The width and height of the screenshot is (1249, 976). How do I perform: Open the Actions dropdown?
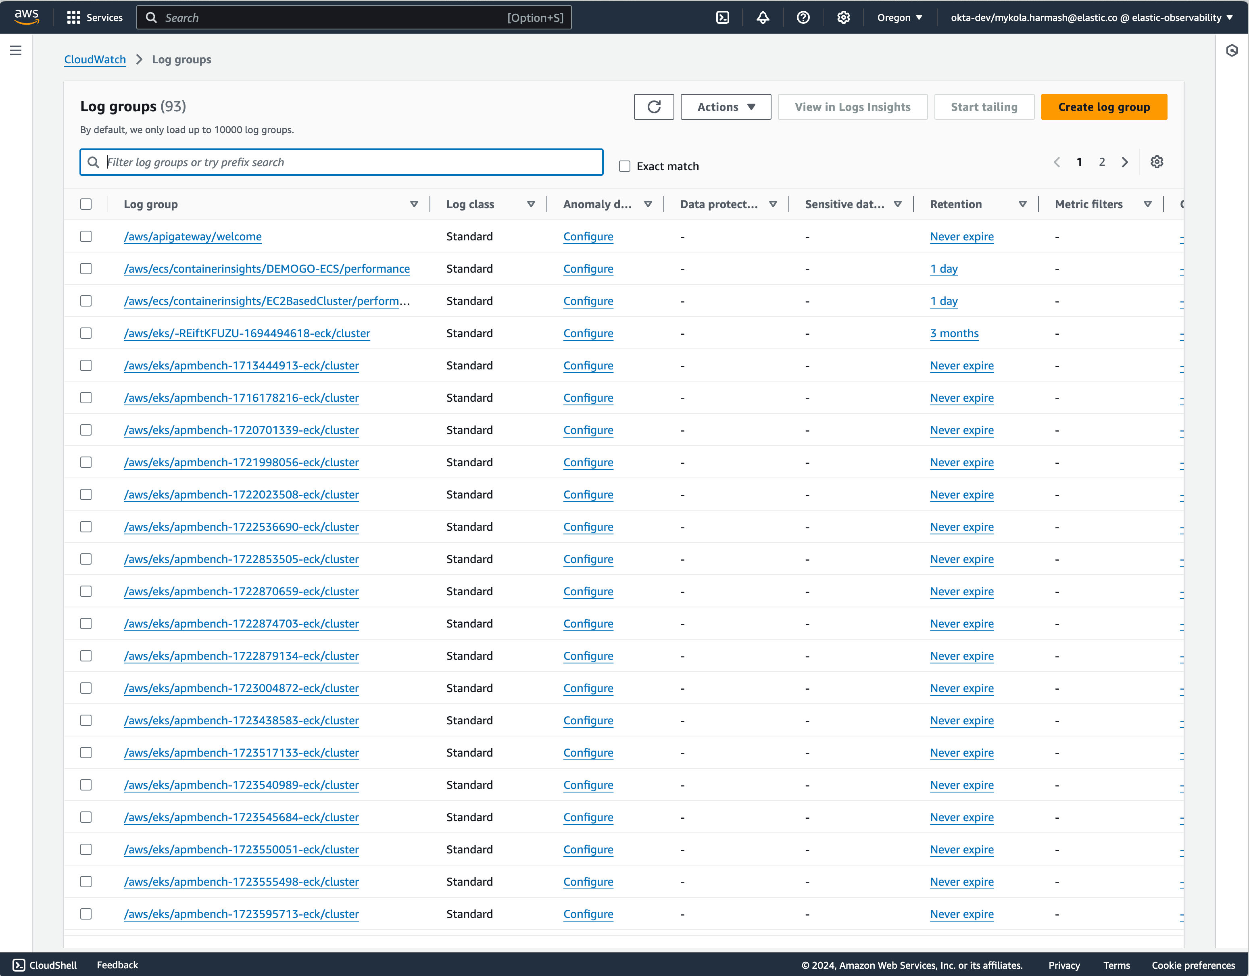point(726,106)
